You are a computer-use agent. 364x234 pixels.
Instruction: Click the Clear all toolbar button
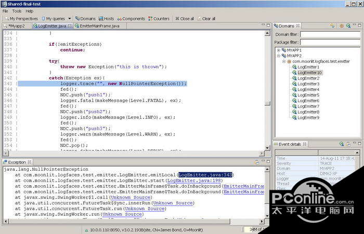(206, 18)
